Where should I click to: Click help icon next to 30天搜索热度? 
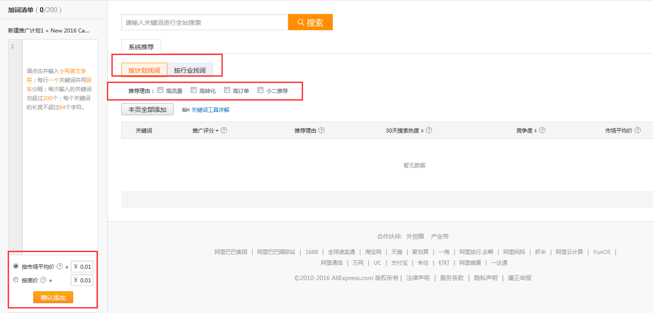click(429, 130)
